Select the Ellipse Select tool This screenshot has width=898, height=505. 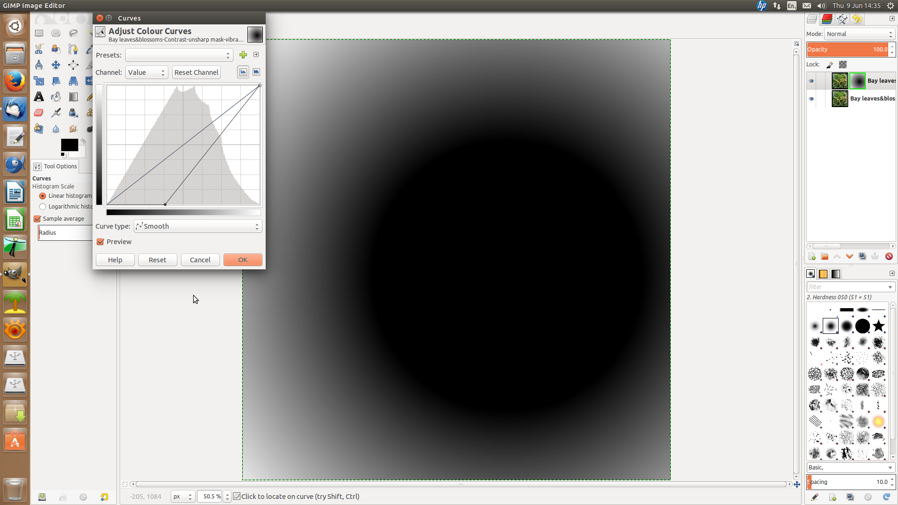click(56, 33)
